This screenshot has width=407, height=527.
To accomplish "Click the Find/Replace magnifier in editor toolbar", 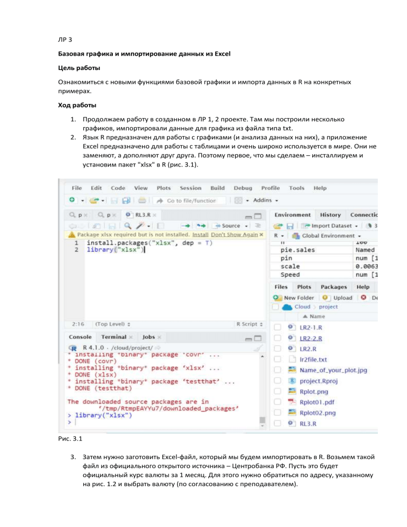I will click(x=128, y=225).
